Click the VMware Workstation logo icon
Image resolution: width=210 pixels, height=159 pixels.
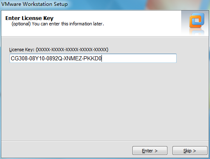197,21
